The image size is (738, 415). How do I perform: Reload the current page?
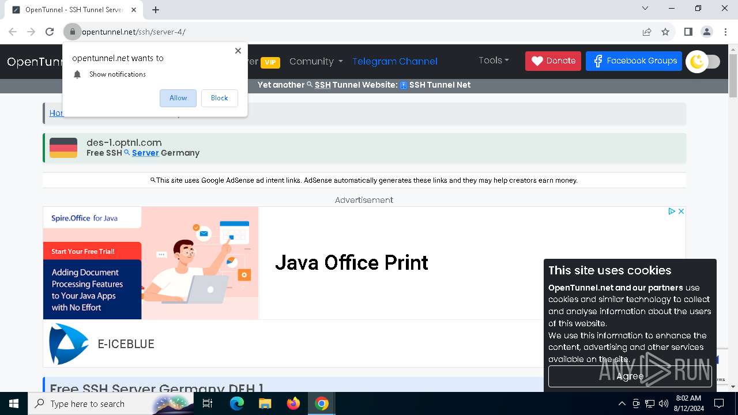pos(50,32)
